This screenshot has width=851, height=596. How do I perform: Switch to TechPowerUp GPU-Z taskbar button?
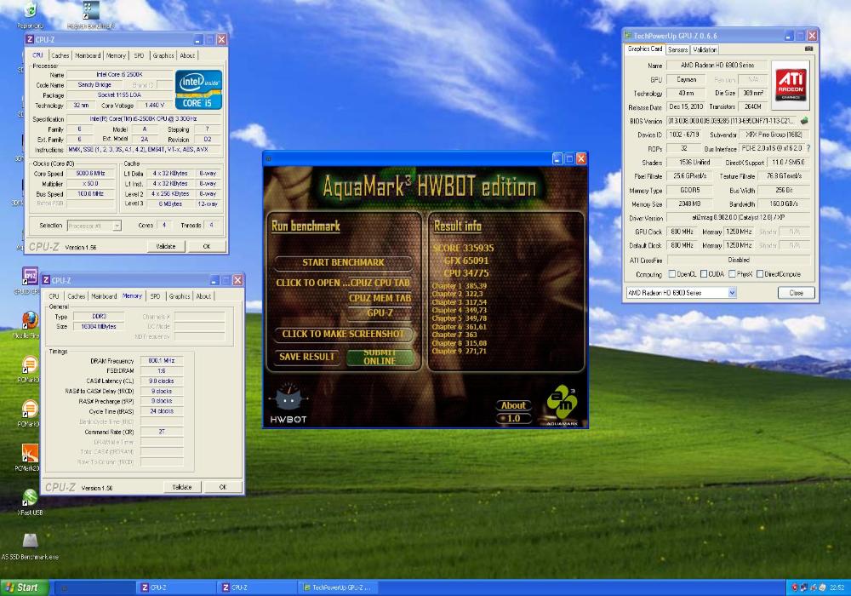coord(338,587)
